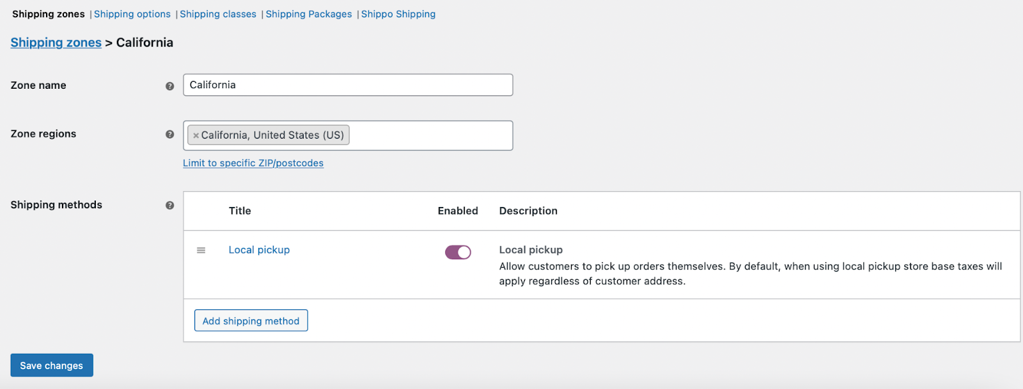1023x389 pixels.
Task: Open the Local pickup method link
Action: click(259, 250)
